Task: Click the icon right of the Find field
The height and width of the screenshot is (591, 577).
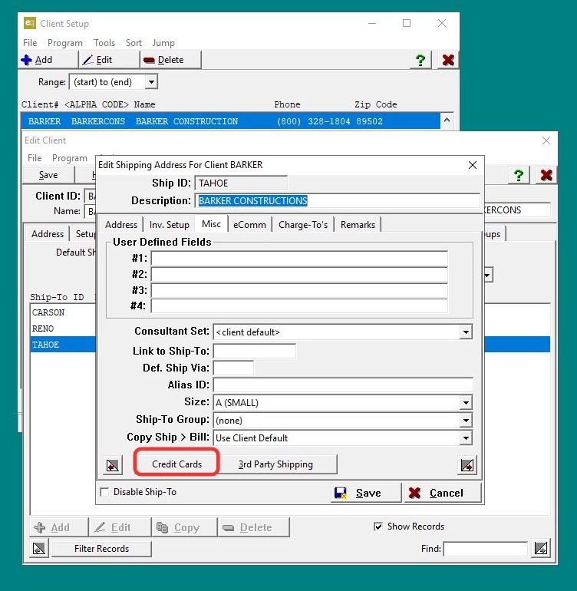Action: (x=541, y=549)
